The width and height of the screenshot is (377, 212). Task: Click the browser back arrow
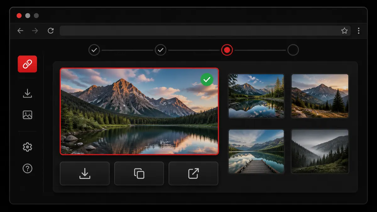20,31
